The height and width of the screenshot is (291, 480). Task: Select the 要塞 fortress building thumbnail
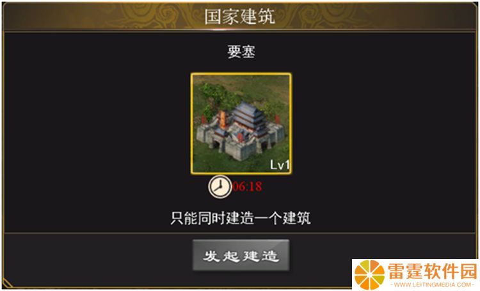[x=241, y=123]
